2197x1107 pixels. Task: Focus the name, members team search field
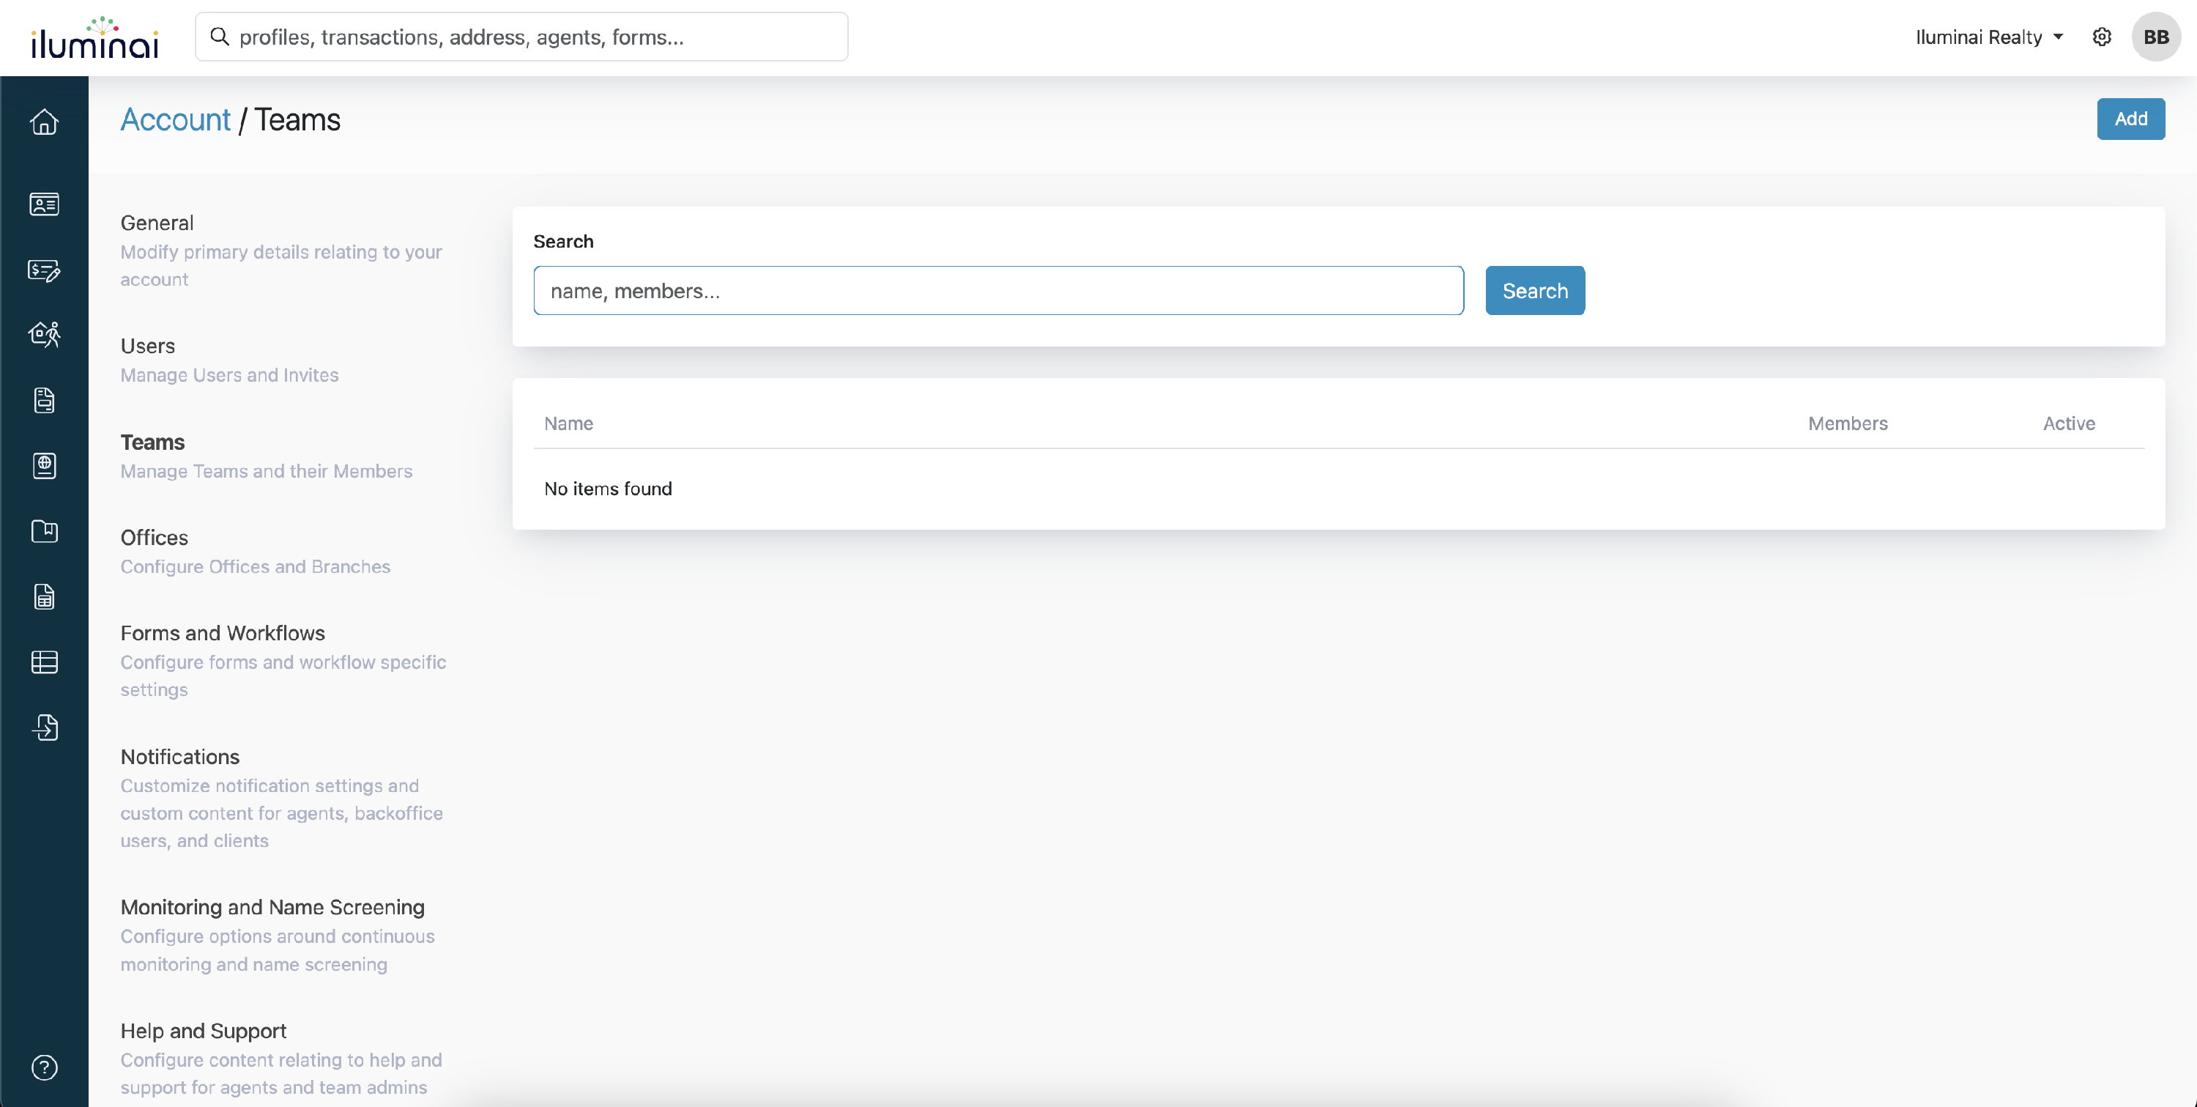(x=999, y=290)
